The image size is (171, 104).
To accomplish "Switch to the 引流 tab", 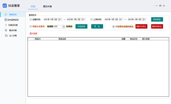I will pyautogui.click(x=33, y=7).
